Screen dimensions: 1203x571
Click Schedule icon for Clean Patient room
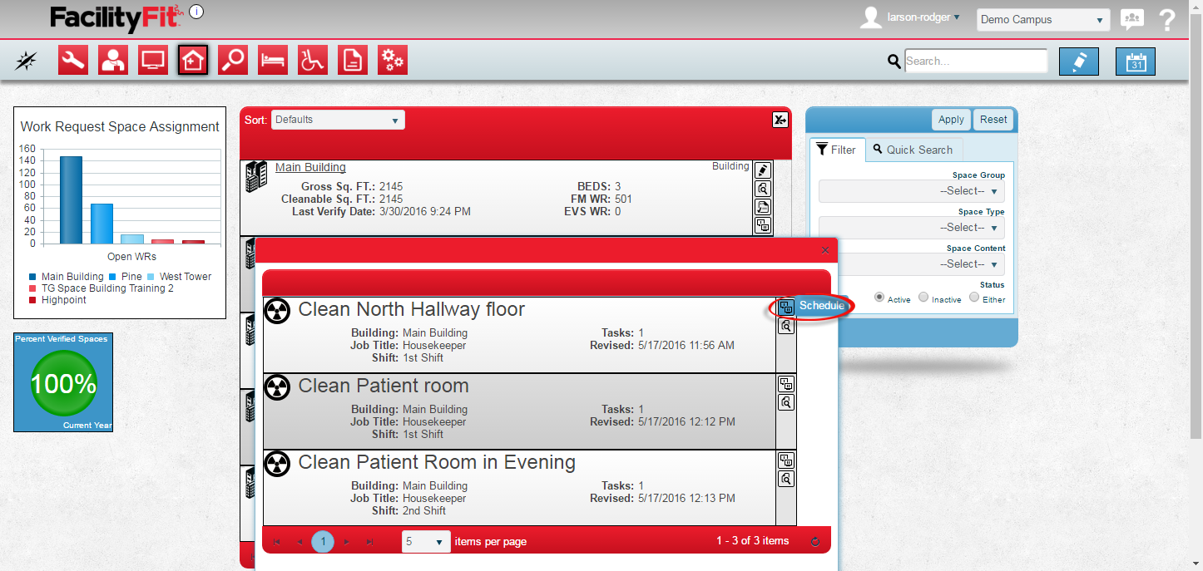785,384
